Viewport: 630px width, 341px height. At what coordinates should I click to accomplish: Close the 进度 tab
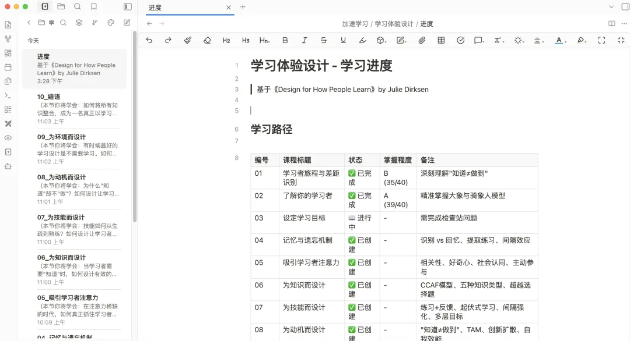[x=229, y=7]
